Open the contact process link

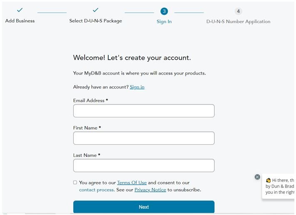pyautogui.click(x=96, y=190)
